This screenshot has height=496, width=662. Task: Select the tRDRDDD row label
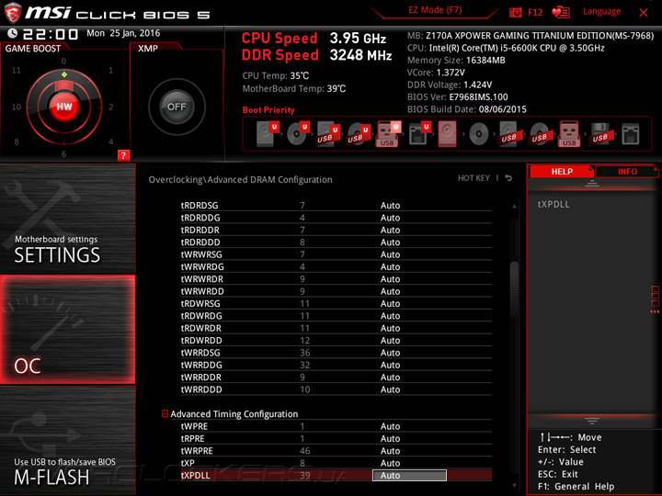coord(200,242)
